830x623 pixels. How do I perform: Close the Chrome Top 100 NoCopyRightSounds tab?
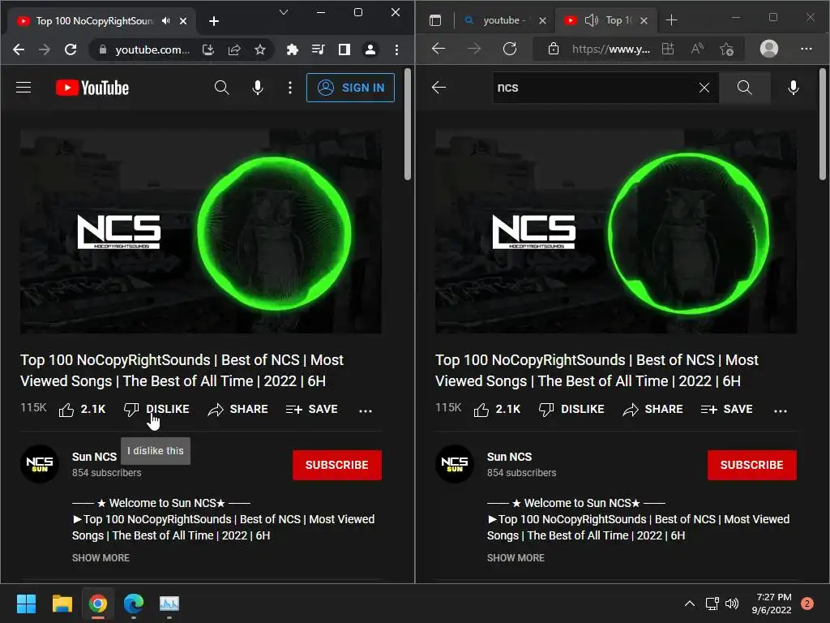(x=183, y=20)
